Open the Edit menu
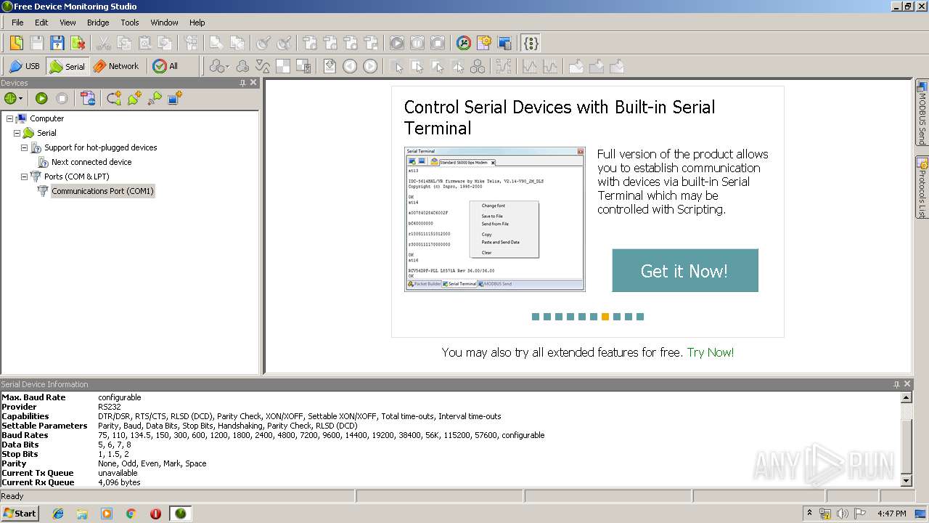Image resolution: width=929 pixels, height=523 pixels. (41, 23)
